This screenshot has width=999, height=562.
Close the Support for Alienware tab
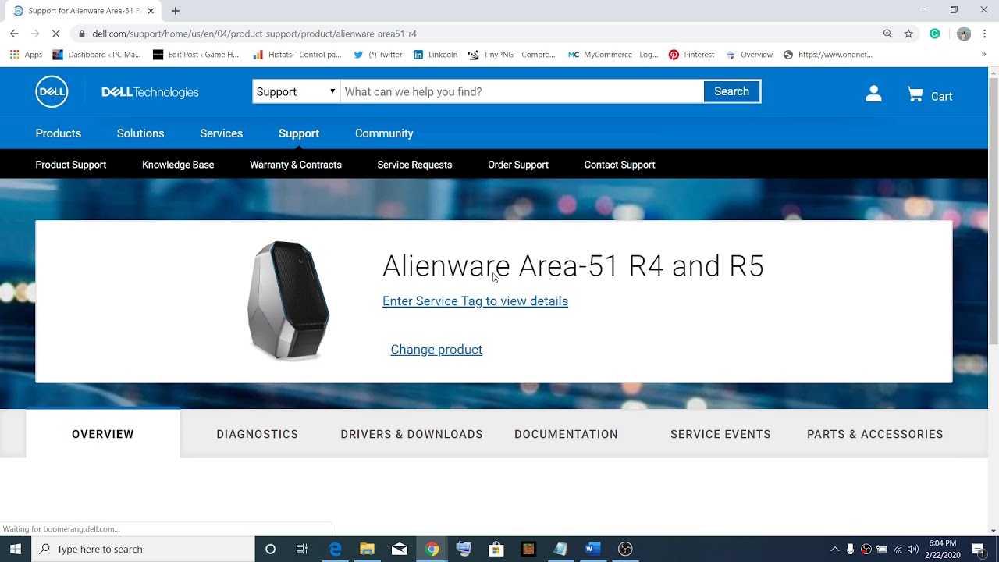pyautogui.click(x=151, y=11)
